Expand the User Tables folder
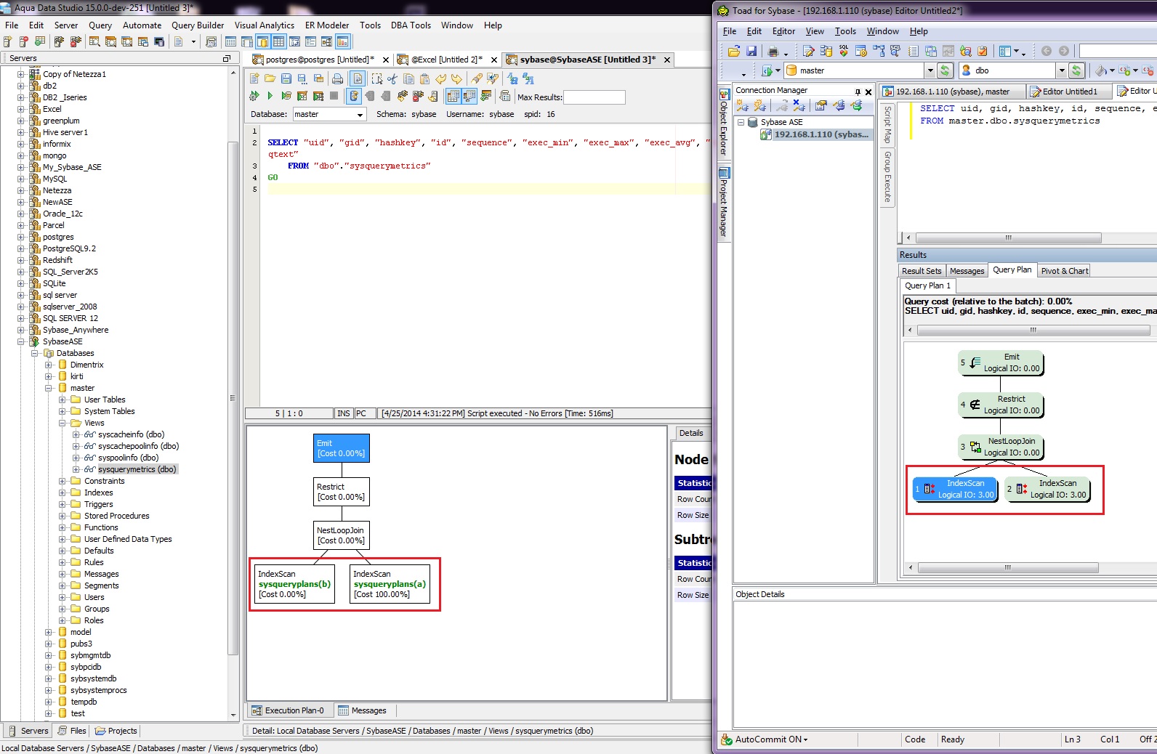 click(x=63, y=400)
